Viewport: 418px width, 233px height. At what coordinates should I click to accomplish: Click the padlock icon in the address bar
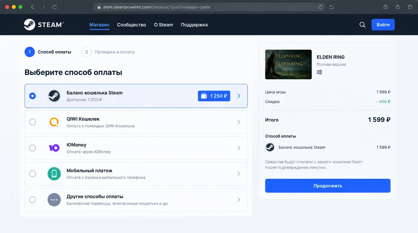[99, 7]
